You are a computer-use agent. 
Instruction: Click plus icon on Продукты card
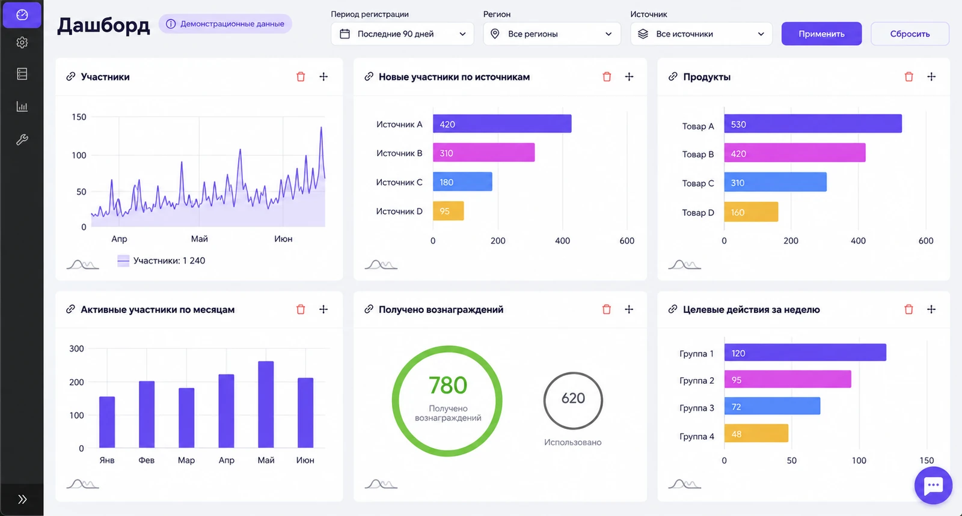[x=931, y=76]
